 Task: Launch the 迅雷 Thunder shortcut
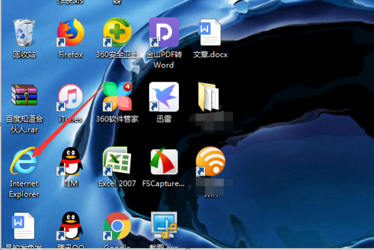pyautogui.click(x=163, y=97)
